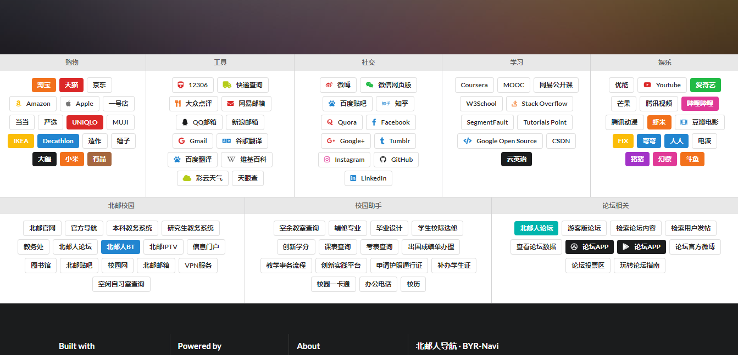Click the 斗鱼 button
The image size is (738, 355).
692,160
